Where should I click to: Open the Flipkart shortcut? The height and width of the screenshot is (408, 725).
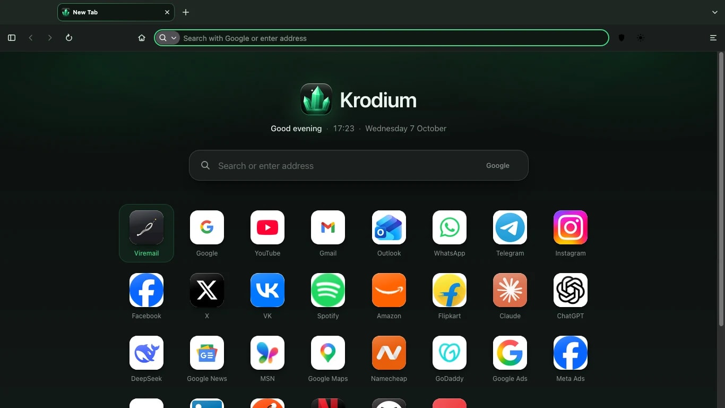pyautogui.click(x=450, y=296)
